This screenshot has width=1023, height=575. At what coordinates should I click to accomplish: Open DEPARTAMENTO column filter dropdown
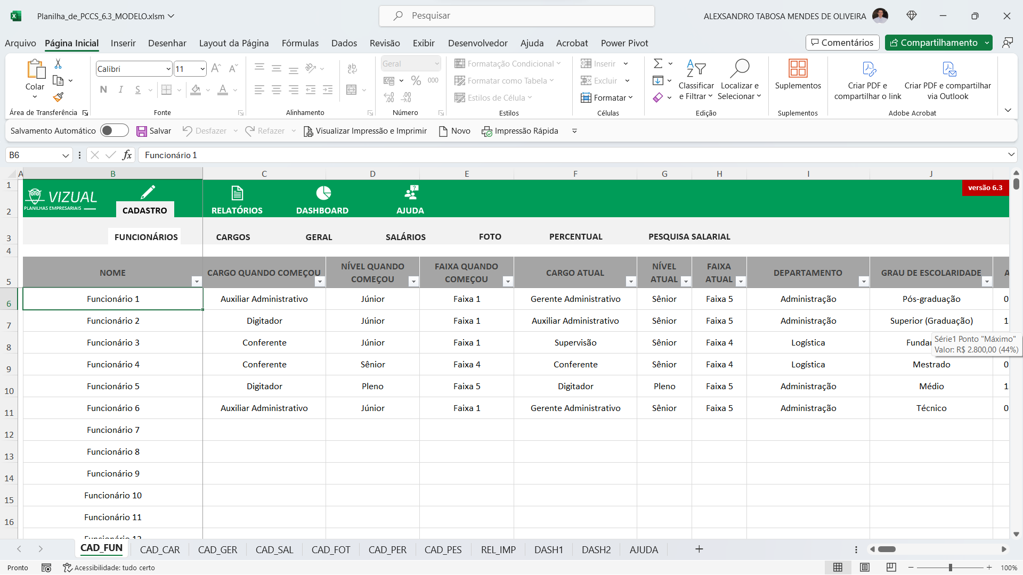[863, 282]
